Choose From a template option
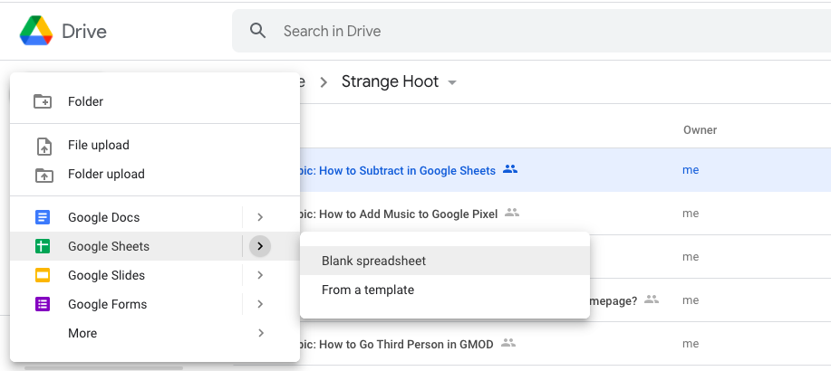Screen dimensions: 831x371 (x=368, y=290)
